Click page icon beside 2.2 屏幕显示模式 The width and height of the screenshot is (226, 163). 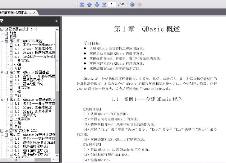pos(11,80)
